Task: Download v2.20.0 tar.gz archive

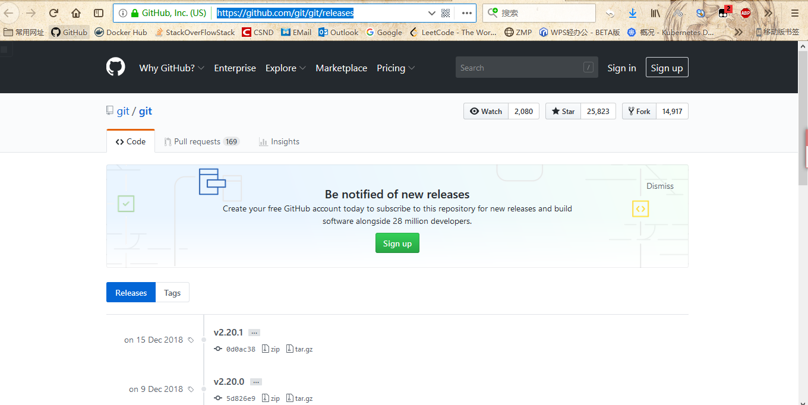Action: pos(299,398)
